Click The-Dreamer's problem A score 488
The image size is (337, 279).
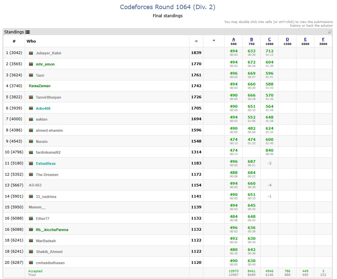coord(233,173)
